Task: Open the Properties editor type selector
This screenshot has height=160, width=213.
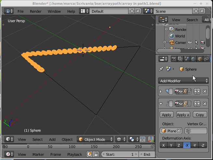Action: point(163,59)
